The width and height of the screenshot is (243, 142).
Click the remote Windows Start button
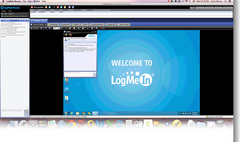[66, 113]
